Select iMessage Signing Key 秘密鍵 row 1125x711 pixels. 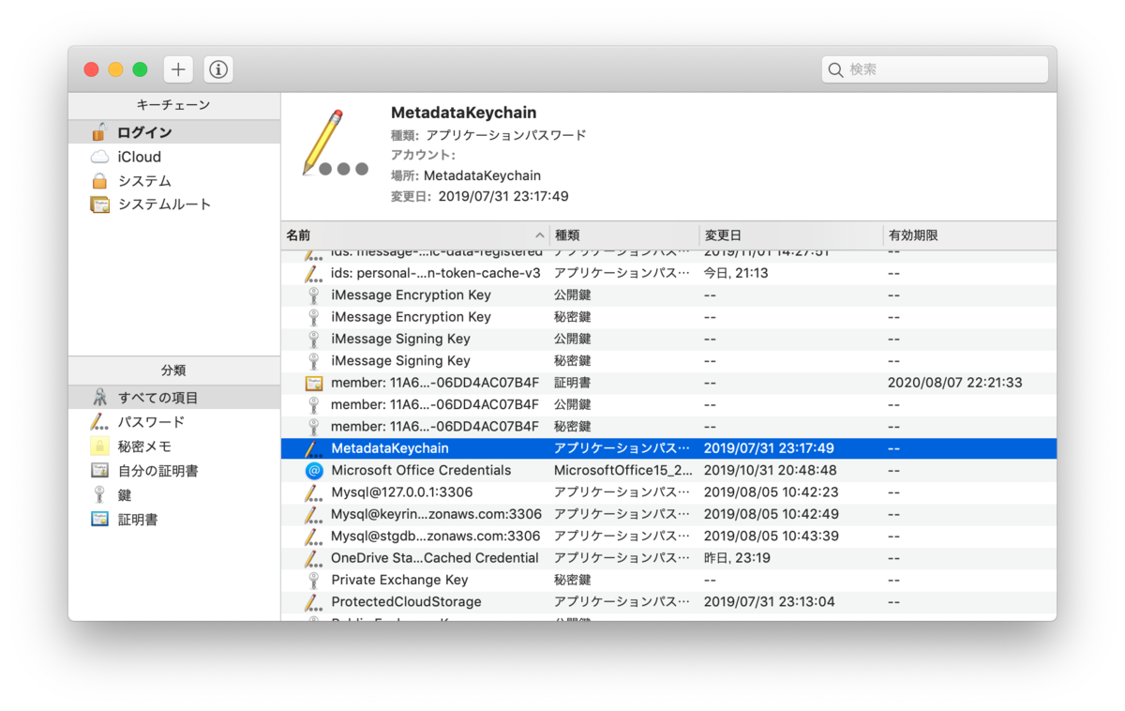[x=668, y=360]
